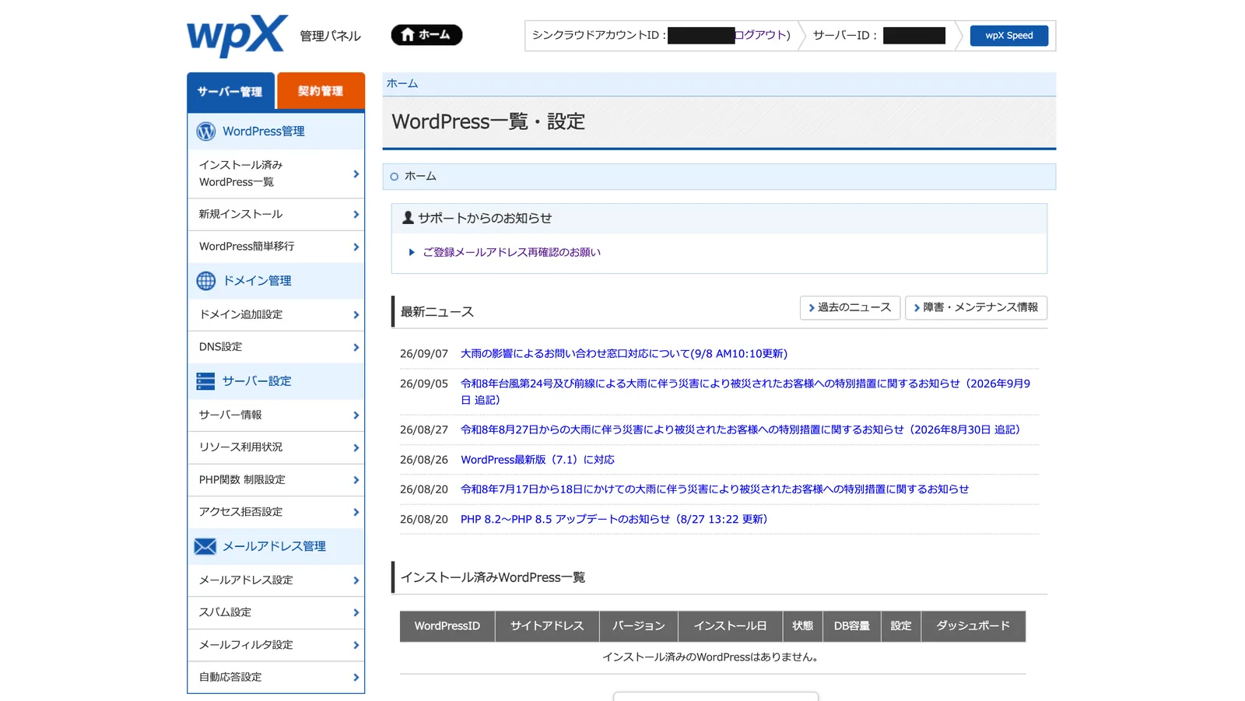The image size is (1245, 701).
Task: Click chevron beside 自動応答設定
Action: (356, 677)
